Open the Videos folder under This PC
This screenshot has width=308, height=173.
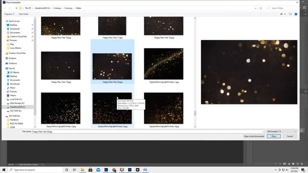(x=13, y=95)
